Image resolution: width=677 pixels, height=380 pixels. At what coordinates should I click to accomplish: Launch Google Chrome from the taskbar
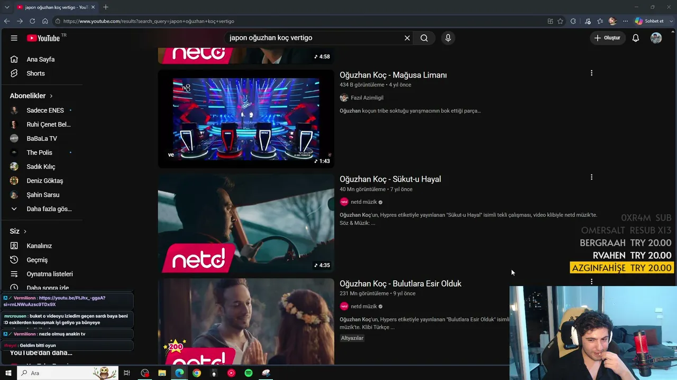(x=197, y=373)
